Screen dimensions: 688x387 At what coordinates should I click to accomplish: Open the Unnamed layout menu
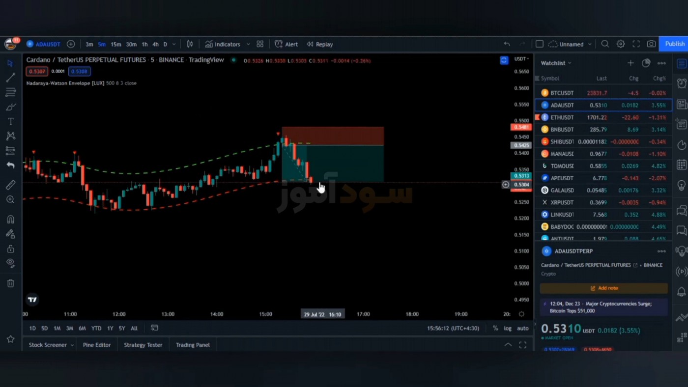pyautogui.click(x=570, y=44)
